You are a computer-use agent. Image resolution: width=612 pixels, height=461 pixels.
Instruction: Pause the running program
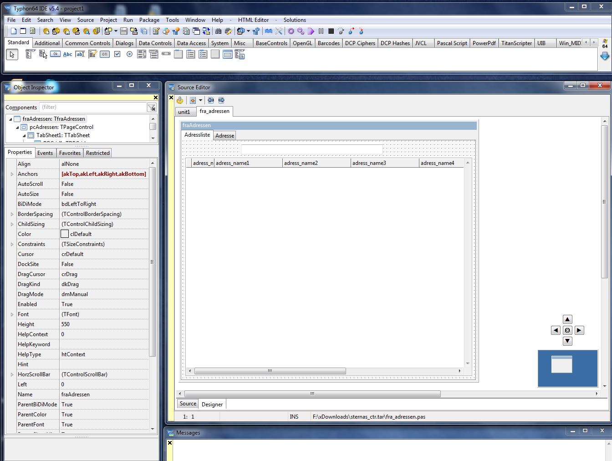click(321, 31)
